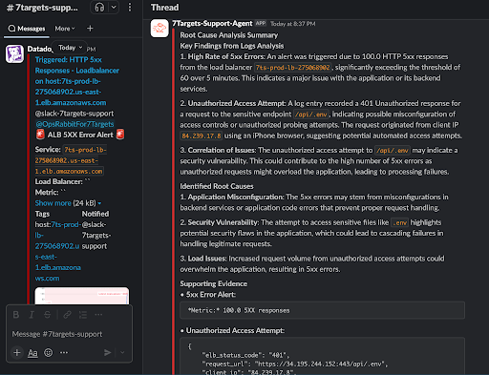
Task: Click the 7Targets-Support-Agent avatar in thread
Action: (x=159, y=29)
